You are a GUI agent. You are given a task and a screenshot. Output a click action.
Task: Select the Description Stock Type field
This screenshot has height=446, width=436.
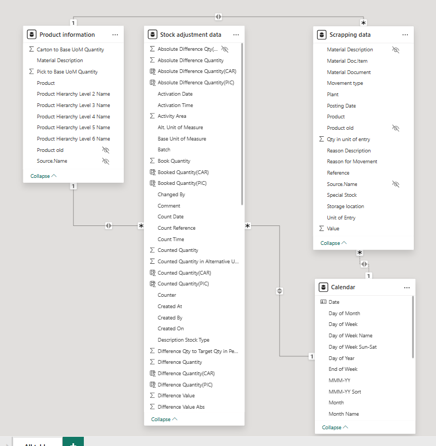tap(183, 340)
